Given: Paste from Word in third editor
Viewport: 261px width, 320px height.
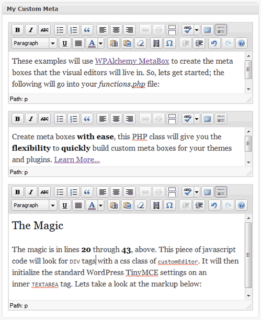Looking at the screenshot, I should click(x=127, y=205).
